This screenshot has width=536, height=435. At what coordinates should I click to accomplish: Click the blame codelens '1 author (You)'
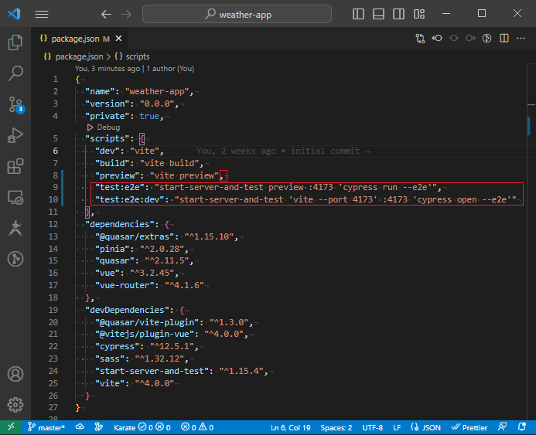click(170, 69)
